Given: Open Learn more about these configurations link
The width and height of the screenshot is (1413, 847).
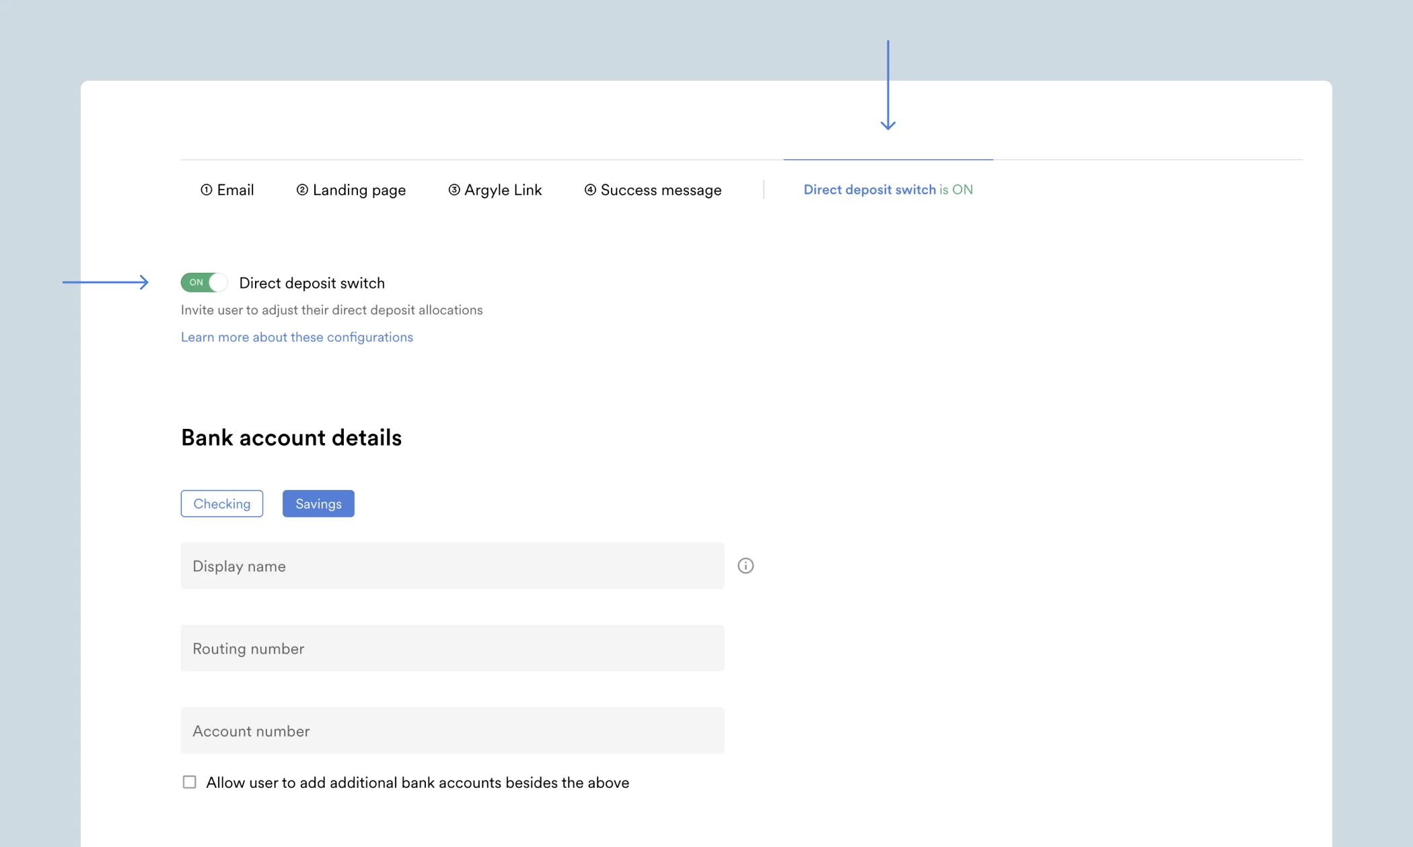Looking at the screenshot, I should tap(297, 337).
